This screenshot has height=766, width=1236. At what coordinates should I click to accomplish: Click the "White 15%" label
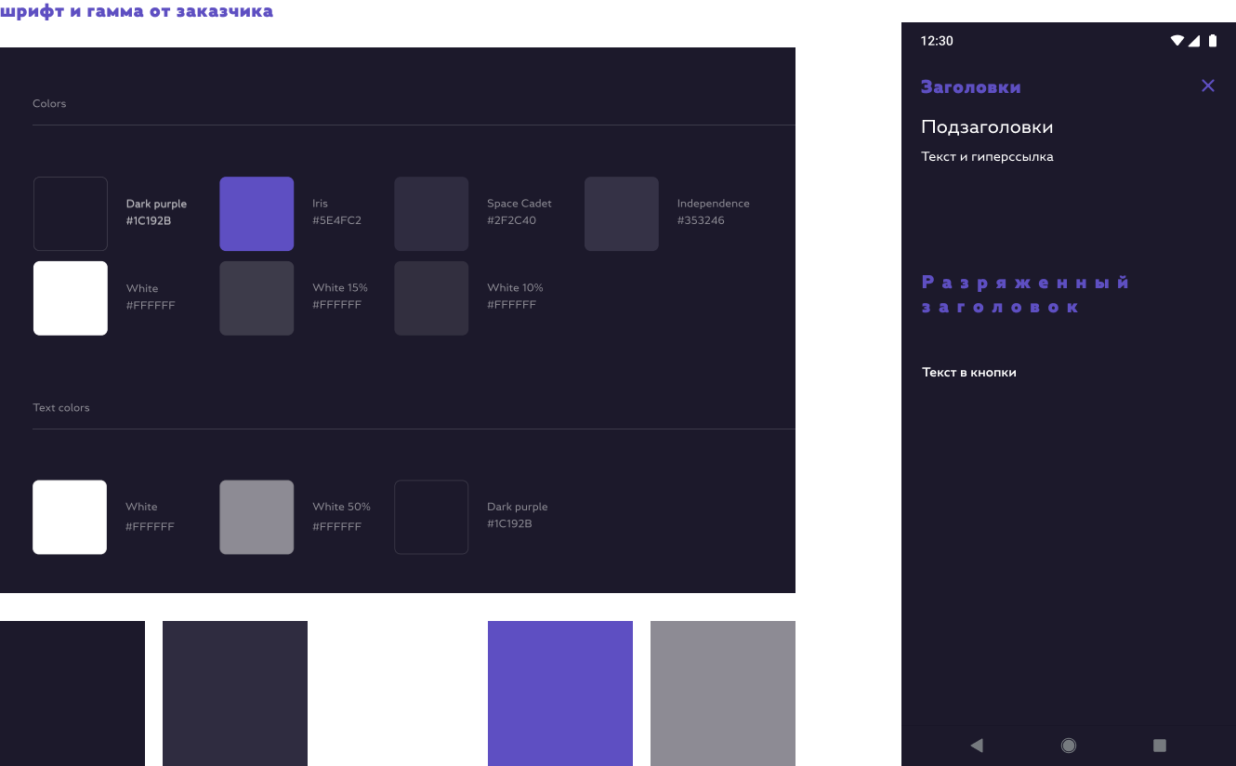tap(340, 287)
